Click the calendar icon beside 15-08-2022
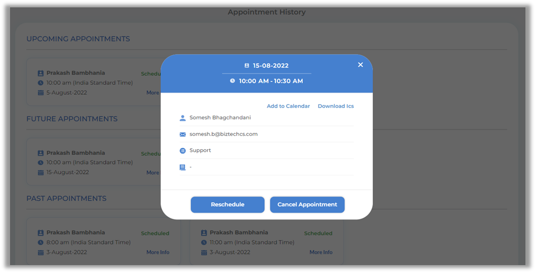Viewport: 536px width, 273px height. point(247,66)
